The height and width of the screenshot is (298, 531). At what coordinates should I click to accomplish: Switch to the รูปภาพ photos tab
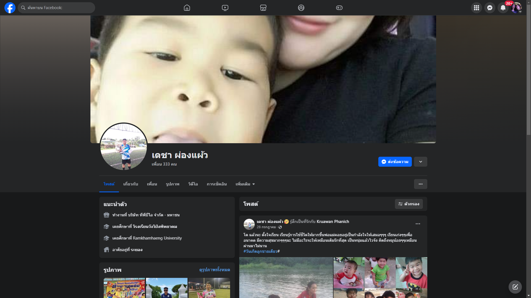coord(173,184)
